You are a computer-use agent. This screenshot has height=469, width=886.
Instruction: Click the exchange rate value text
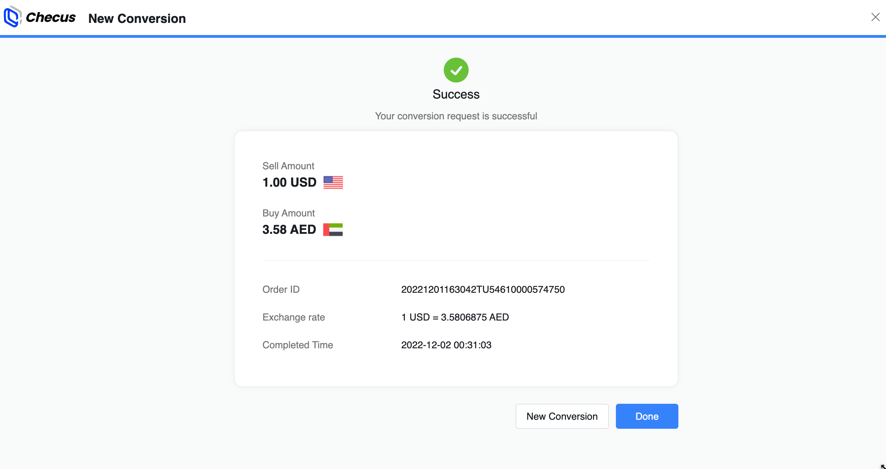(x=455, y=317)
